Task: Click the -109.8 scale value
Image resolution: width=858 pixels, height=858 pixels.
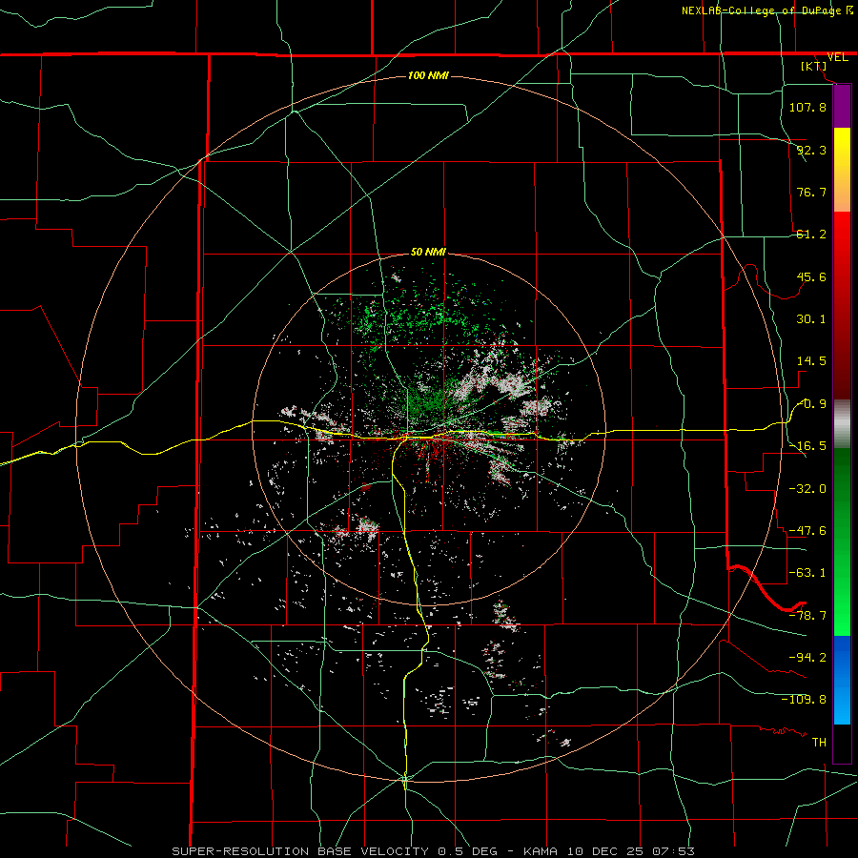Action: click(804, 700)
